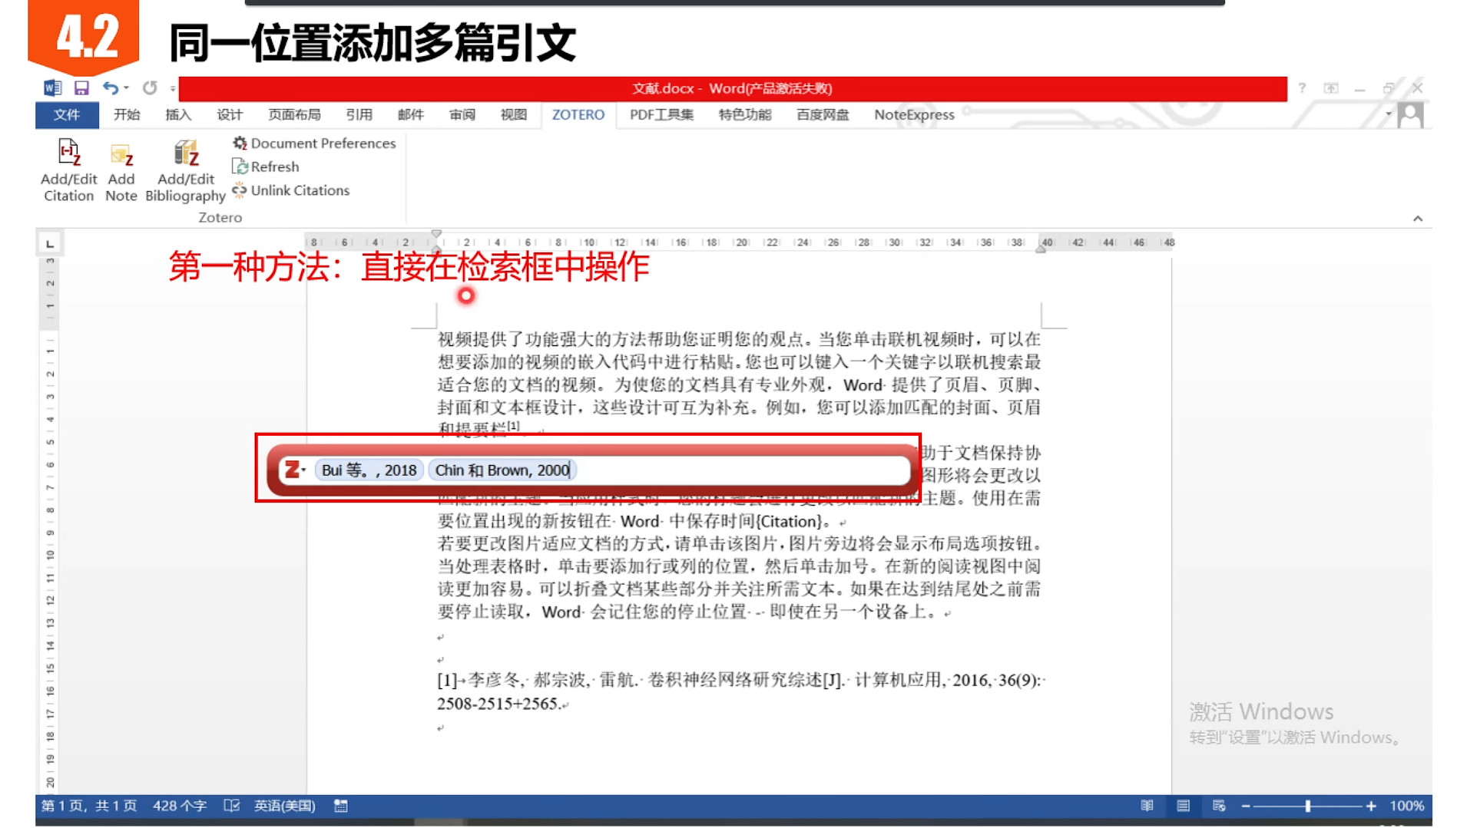
Task: Open the NoteExpress tab
Action: (x=914, y=114)
